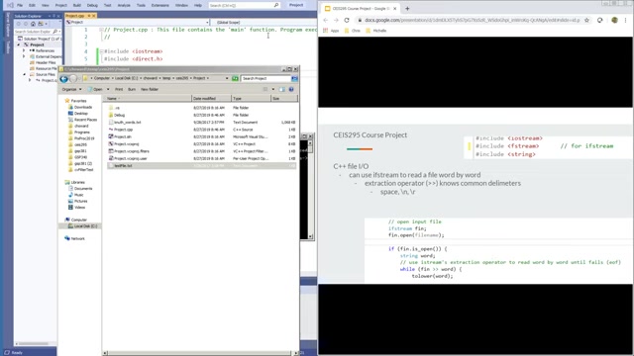
Task: Sort files by the Name column header
Action: tap(148, 99)
